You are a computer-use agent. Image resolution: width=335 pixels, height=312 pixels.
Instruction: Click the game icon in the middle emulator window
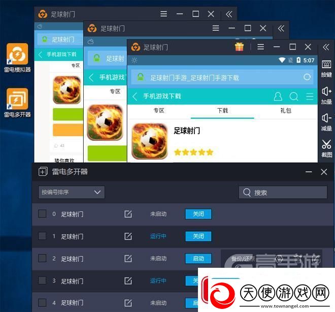[105, 122]
